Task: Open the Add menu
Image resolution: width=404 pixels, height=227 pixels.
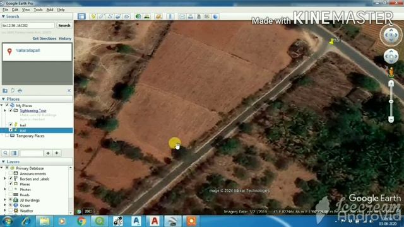Action: click(50, 10)
